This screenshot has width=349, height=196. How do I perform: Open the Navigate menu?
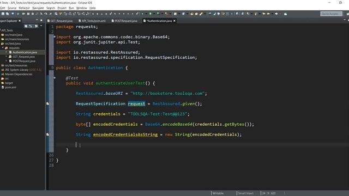38,8
